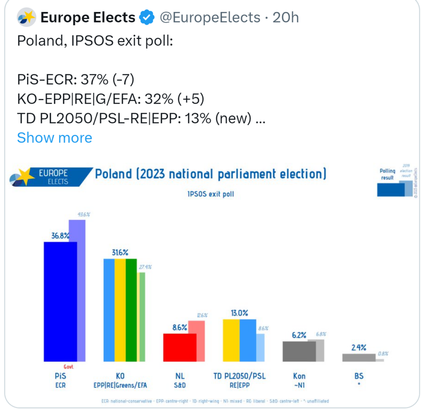Click the 2019 election result legend label
Viewport: 423px width, 410px height.
[406, 171]
